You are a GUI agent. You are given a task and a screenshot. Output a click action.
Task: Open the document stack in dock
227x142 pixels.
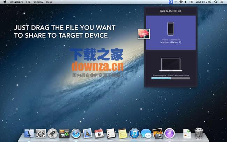(x=187, y=134)
